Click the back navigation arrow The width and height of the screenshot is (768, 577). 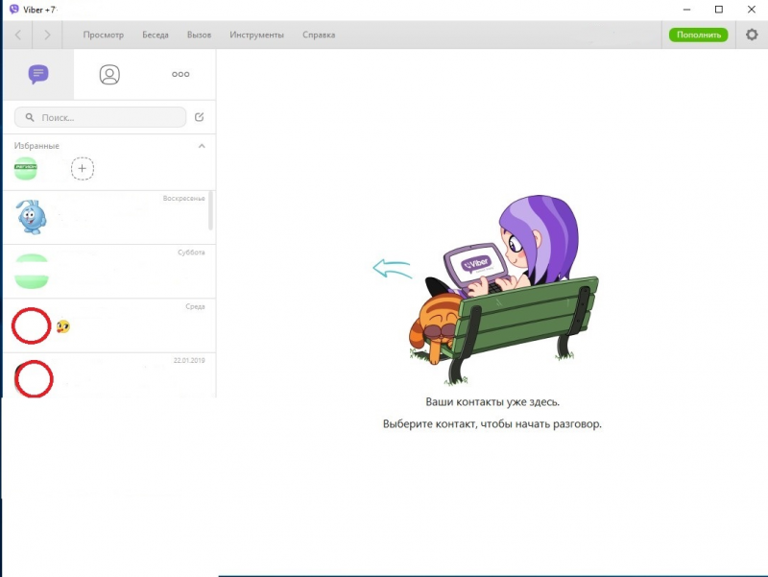tap(17, 34)
